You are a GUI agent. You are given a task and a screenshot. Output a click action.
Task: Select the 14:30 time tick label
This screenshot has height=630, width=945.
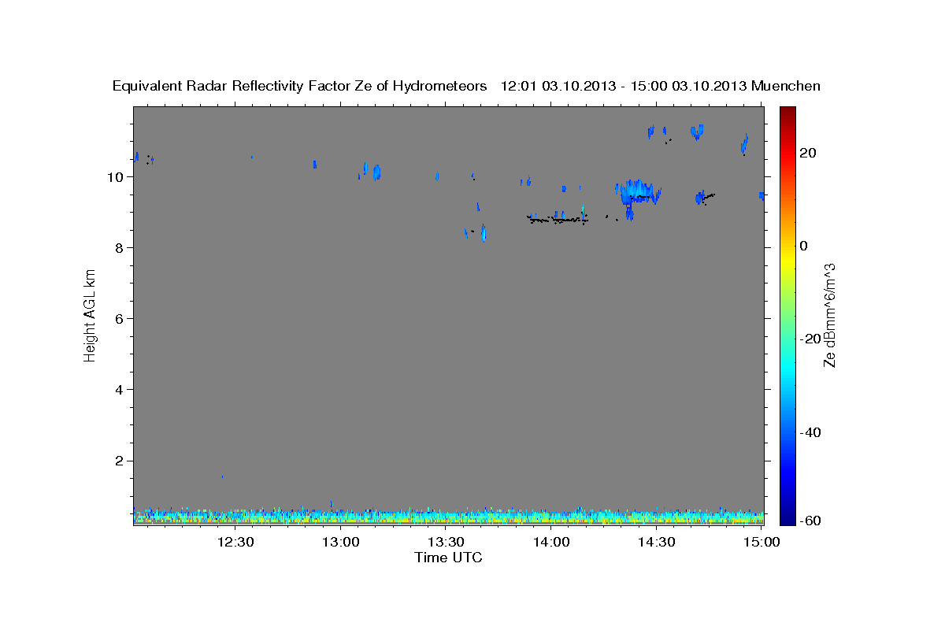click(x=657, y=542)
